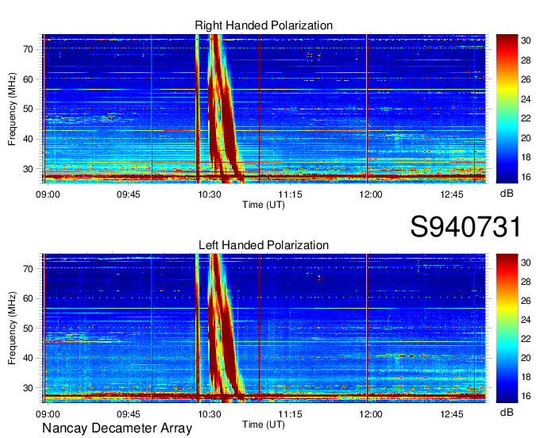Click the dB unit label under top color bar
Screen dimensions: 540x438
click(x=507, y=194)
